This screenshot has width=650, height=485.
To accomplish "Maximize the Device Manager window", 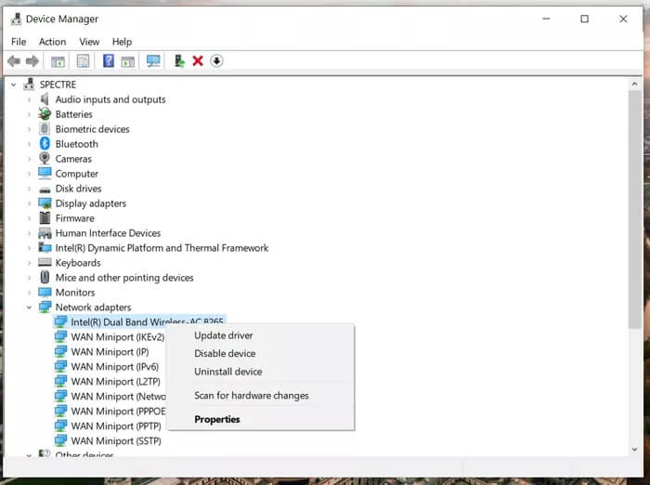I will pyautogui.click(x=584, y=20).
